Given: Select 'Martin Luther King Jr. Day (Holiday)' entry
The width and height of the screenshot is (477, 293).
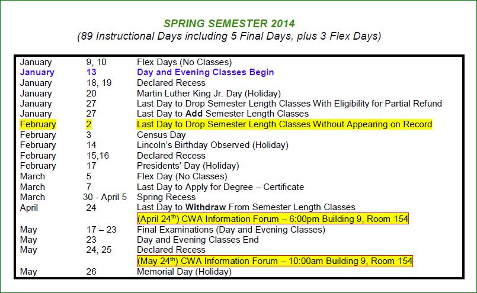Looking at the screenshot, I should tap(209, 93).
